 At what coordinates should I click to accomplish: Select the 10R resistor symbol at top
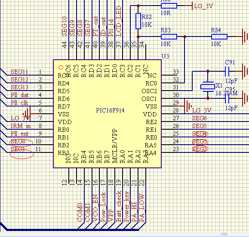pos(169,6)
